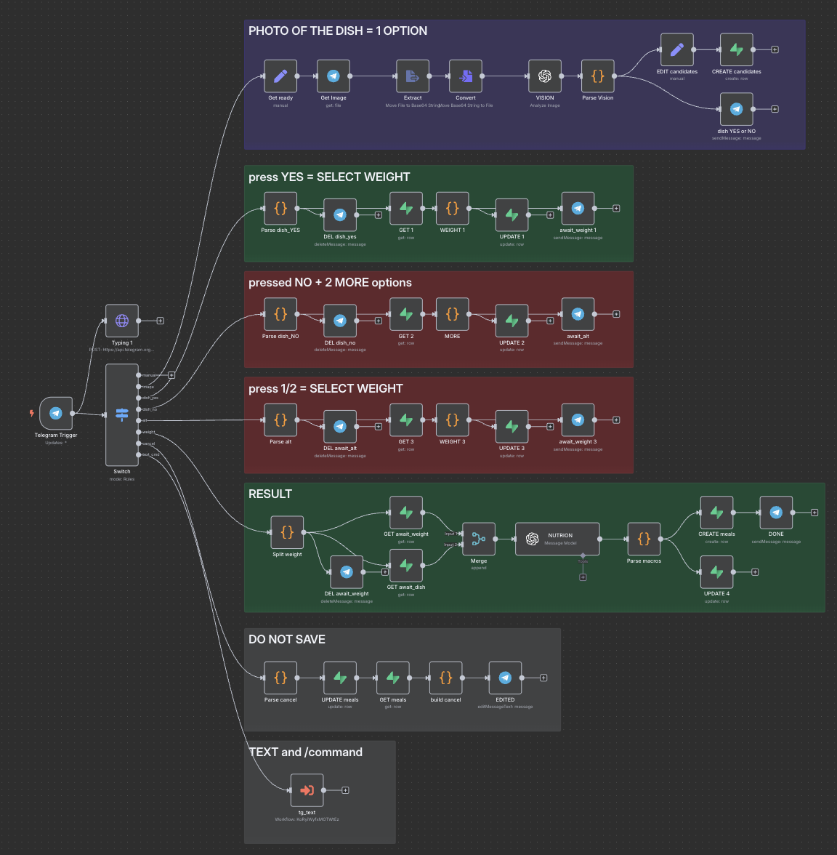Open the VISION OpenAI node

coord(545,76)
